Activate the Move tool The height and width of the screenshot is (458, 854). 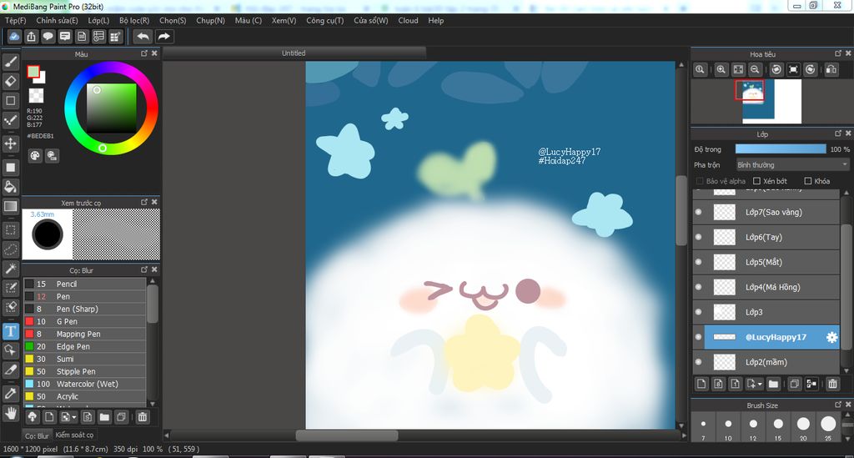pos(11,143)
